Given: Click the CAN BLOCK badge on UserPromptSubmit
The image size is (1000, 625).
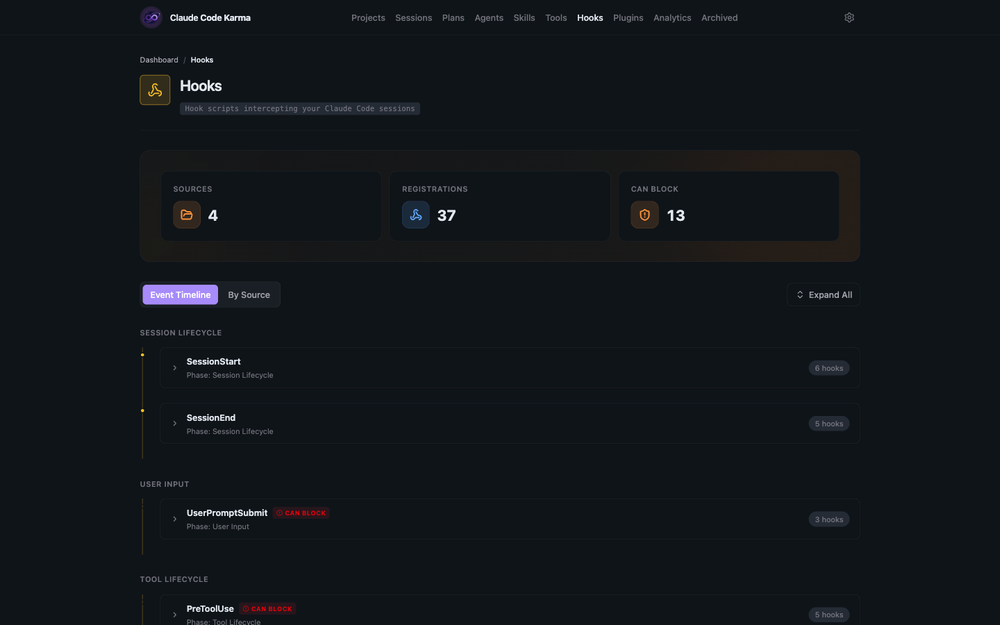Looking at the screenshot, I should (301, 512).
